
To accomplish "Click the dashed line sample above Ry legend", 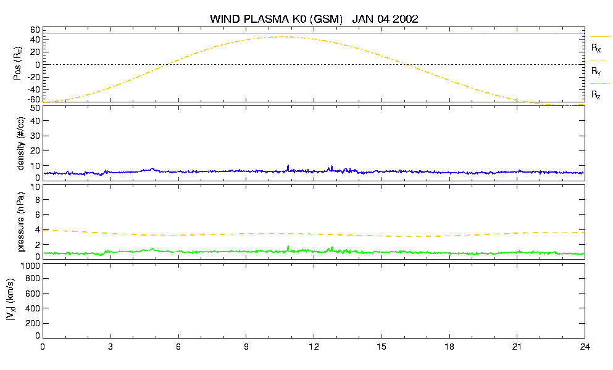I will click(x=599, y=60).
